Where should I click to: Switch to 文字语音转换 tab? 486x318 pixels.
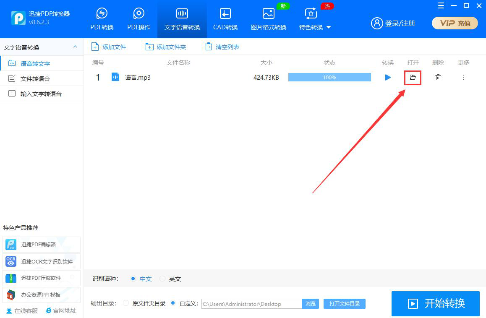[182, 19]
